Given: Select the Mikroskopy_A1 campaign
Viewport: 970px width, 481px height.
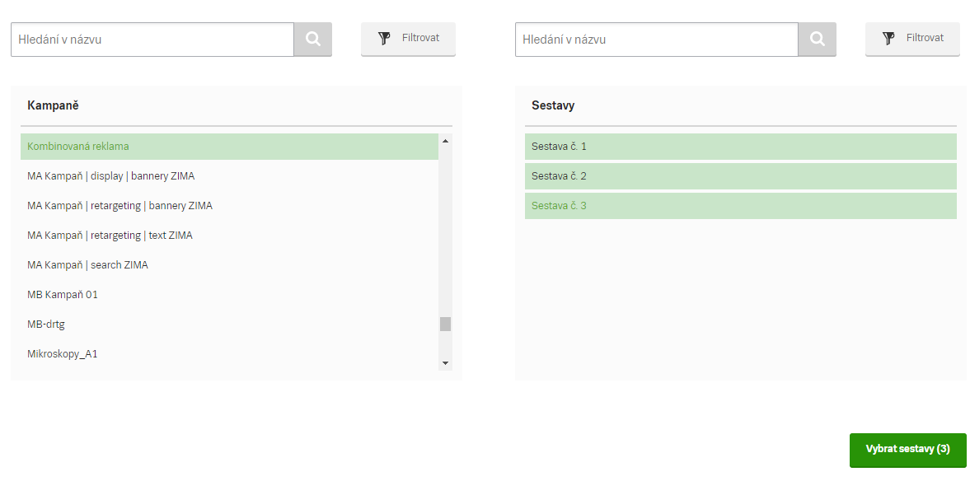Looking at the screenshot, I should [x=229, y=354].
